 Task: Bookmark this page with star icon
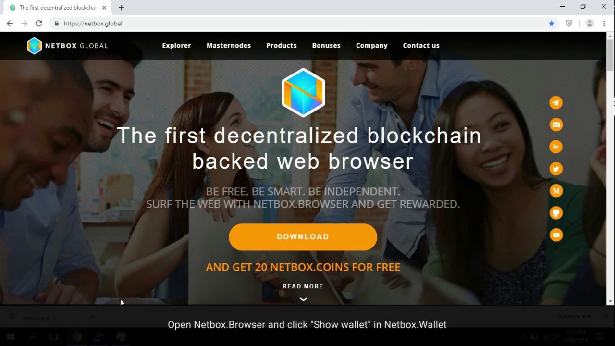(x=552, y=23)
